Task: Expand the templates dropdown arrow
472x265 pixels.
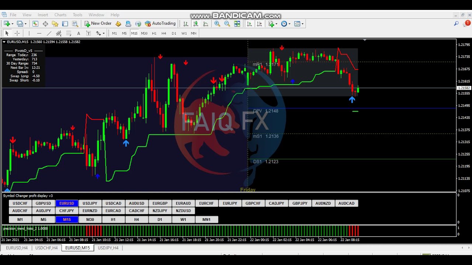Action: click(303, 24)
